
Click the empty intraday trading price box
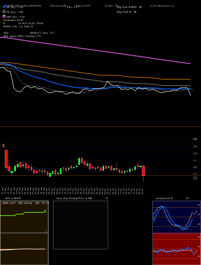pyautogui.click(x=80, y=225)
